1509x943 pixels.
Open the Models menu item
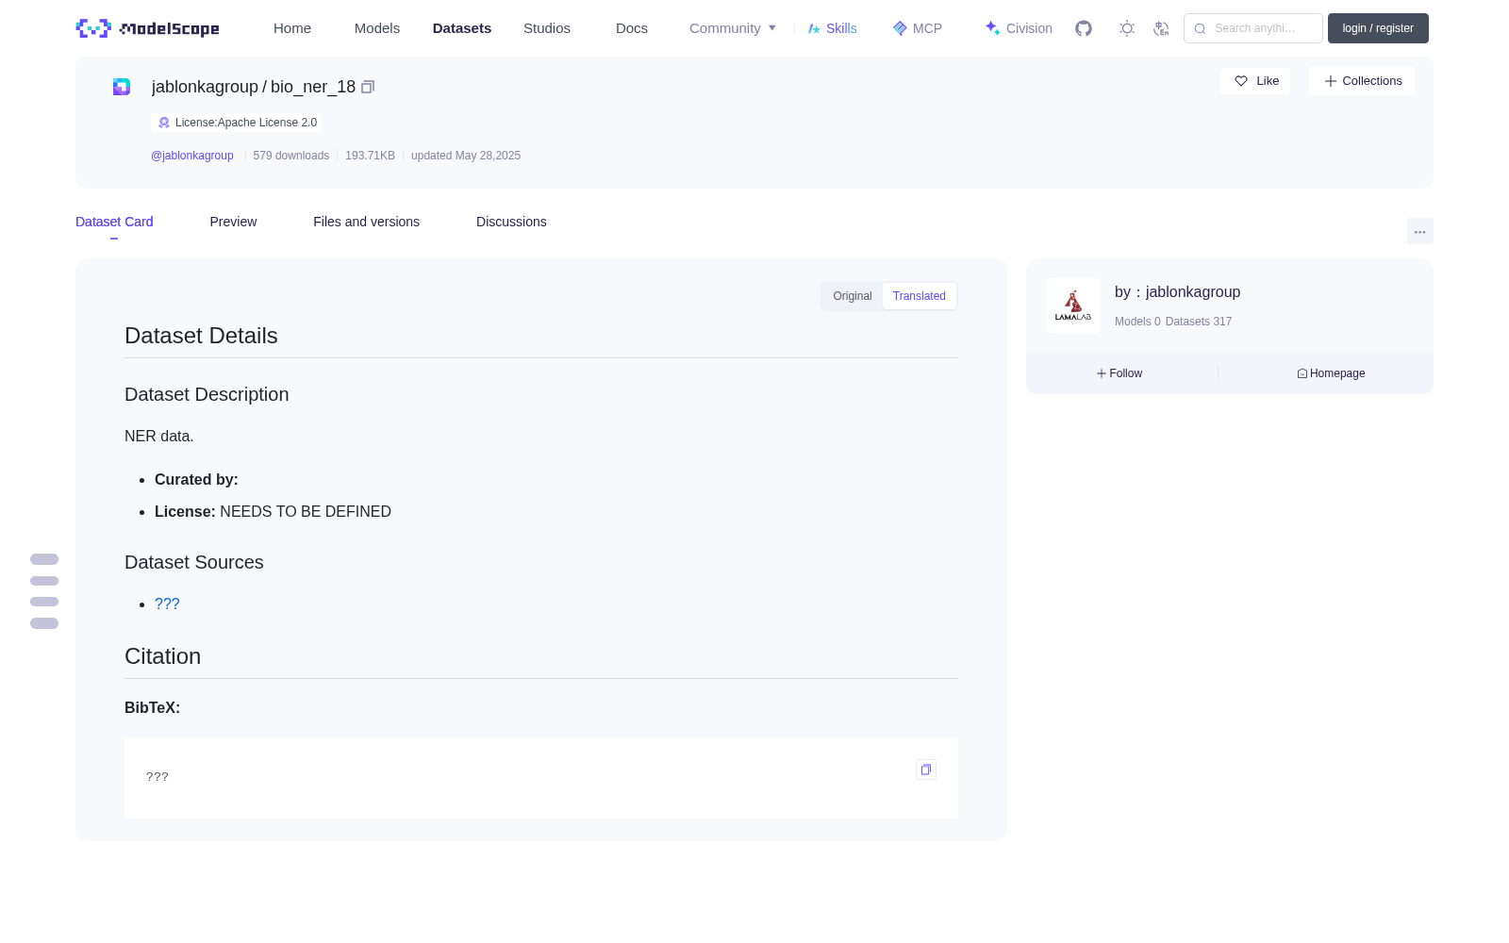coord(377,28)
